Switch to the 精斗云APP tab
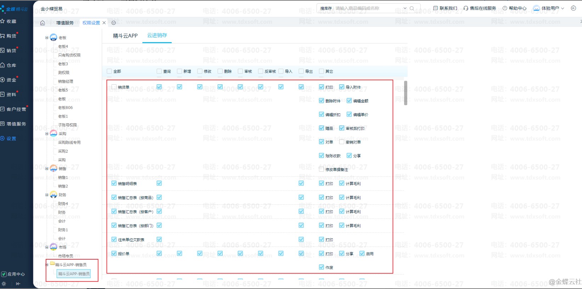The image size is (582, 289). pos(125,36)
